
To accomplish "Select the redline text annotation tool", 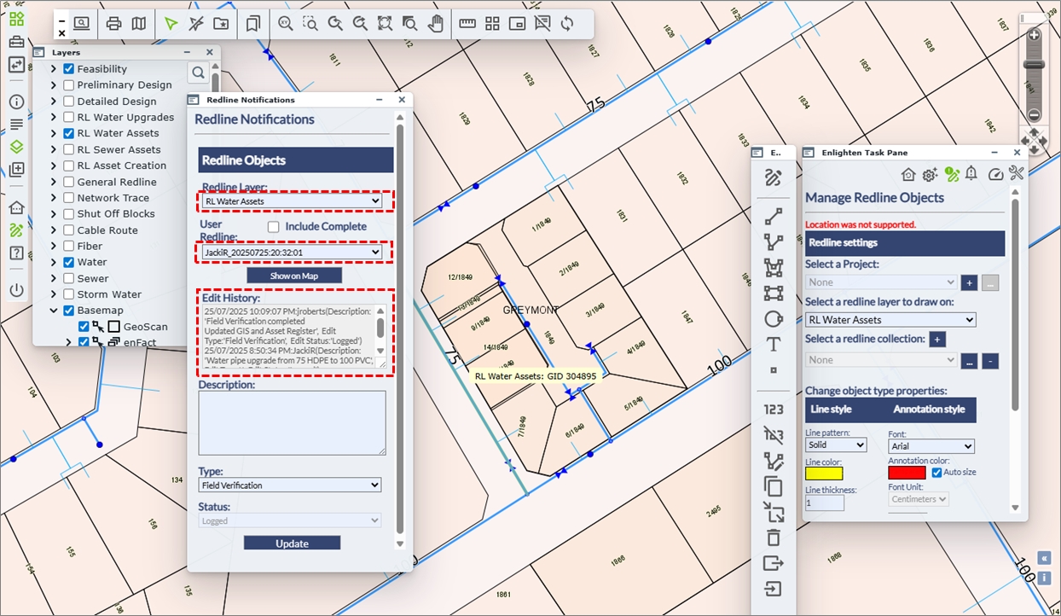I will 773,345.
